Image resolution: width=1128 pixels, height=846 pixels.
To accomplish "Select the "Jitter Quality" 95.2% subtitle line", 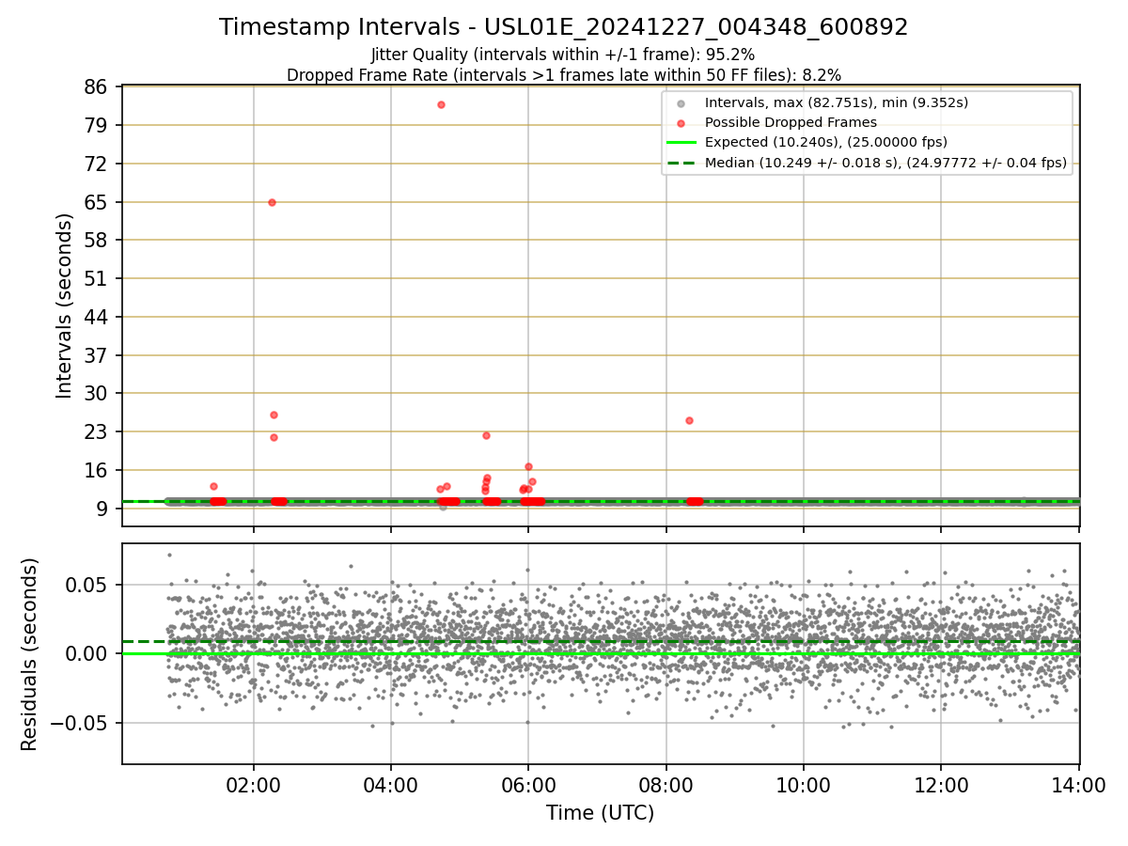I will (x=563, y=55).
